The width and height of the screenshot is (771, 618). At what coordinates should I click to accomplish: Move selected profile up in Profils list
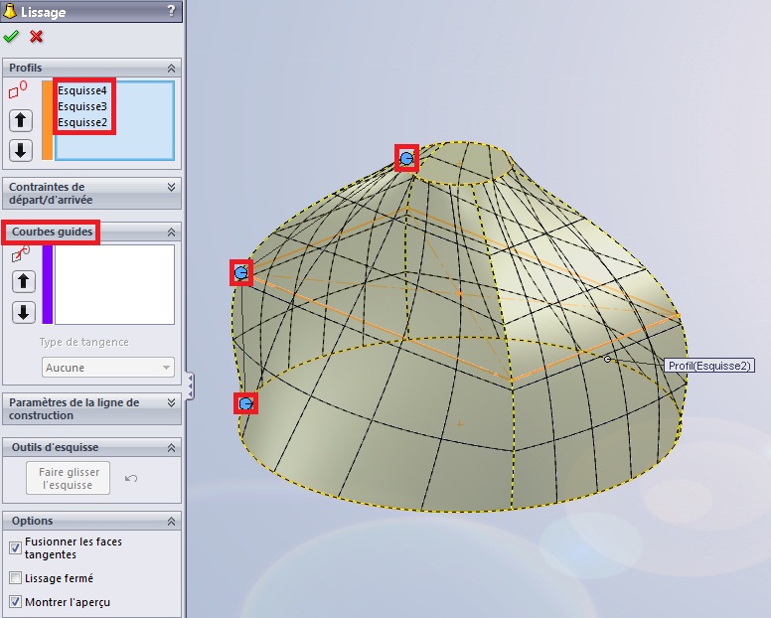click(x=21, y=121)
